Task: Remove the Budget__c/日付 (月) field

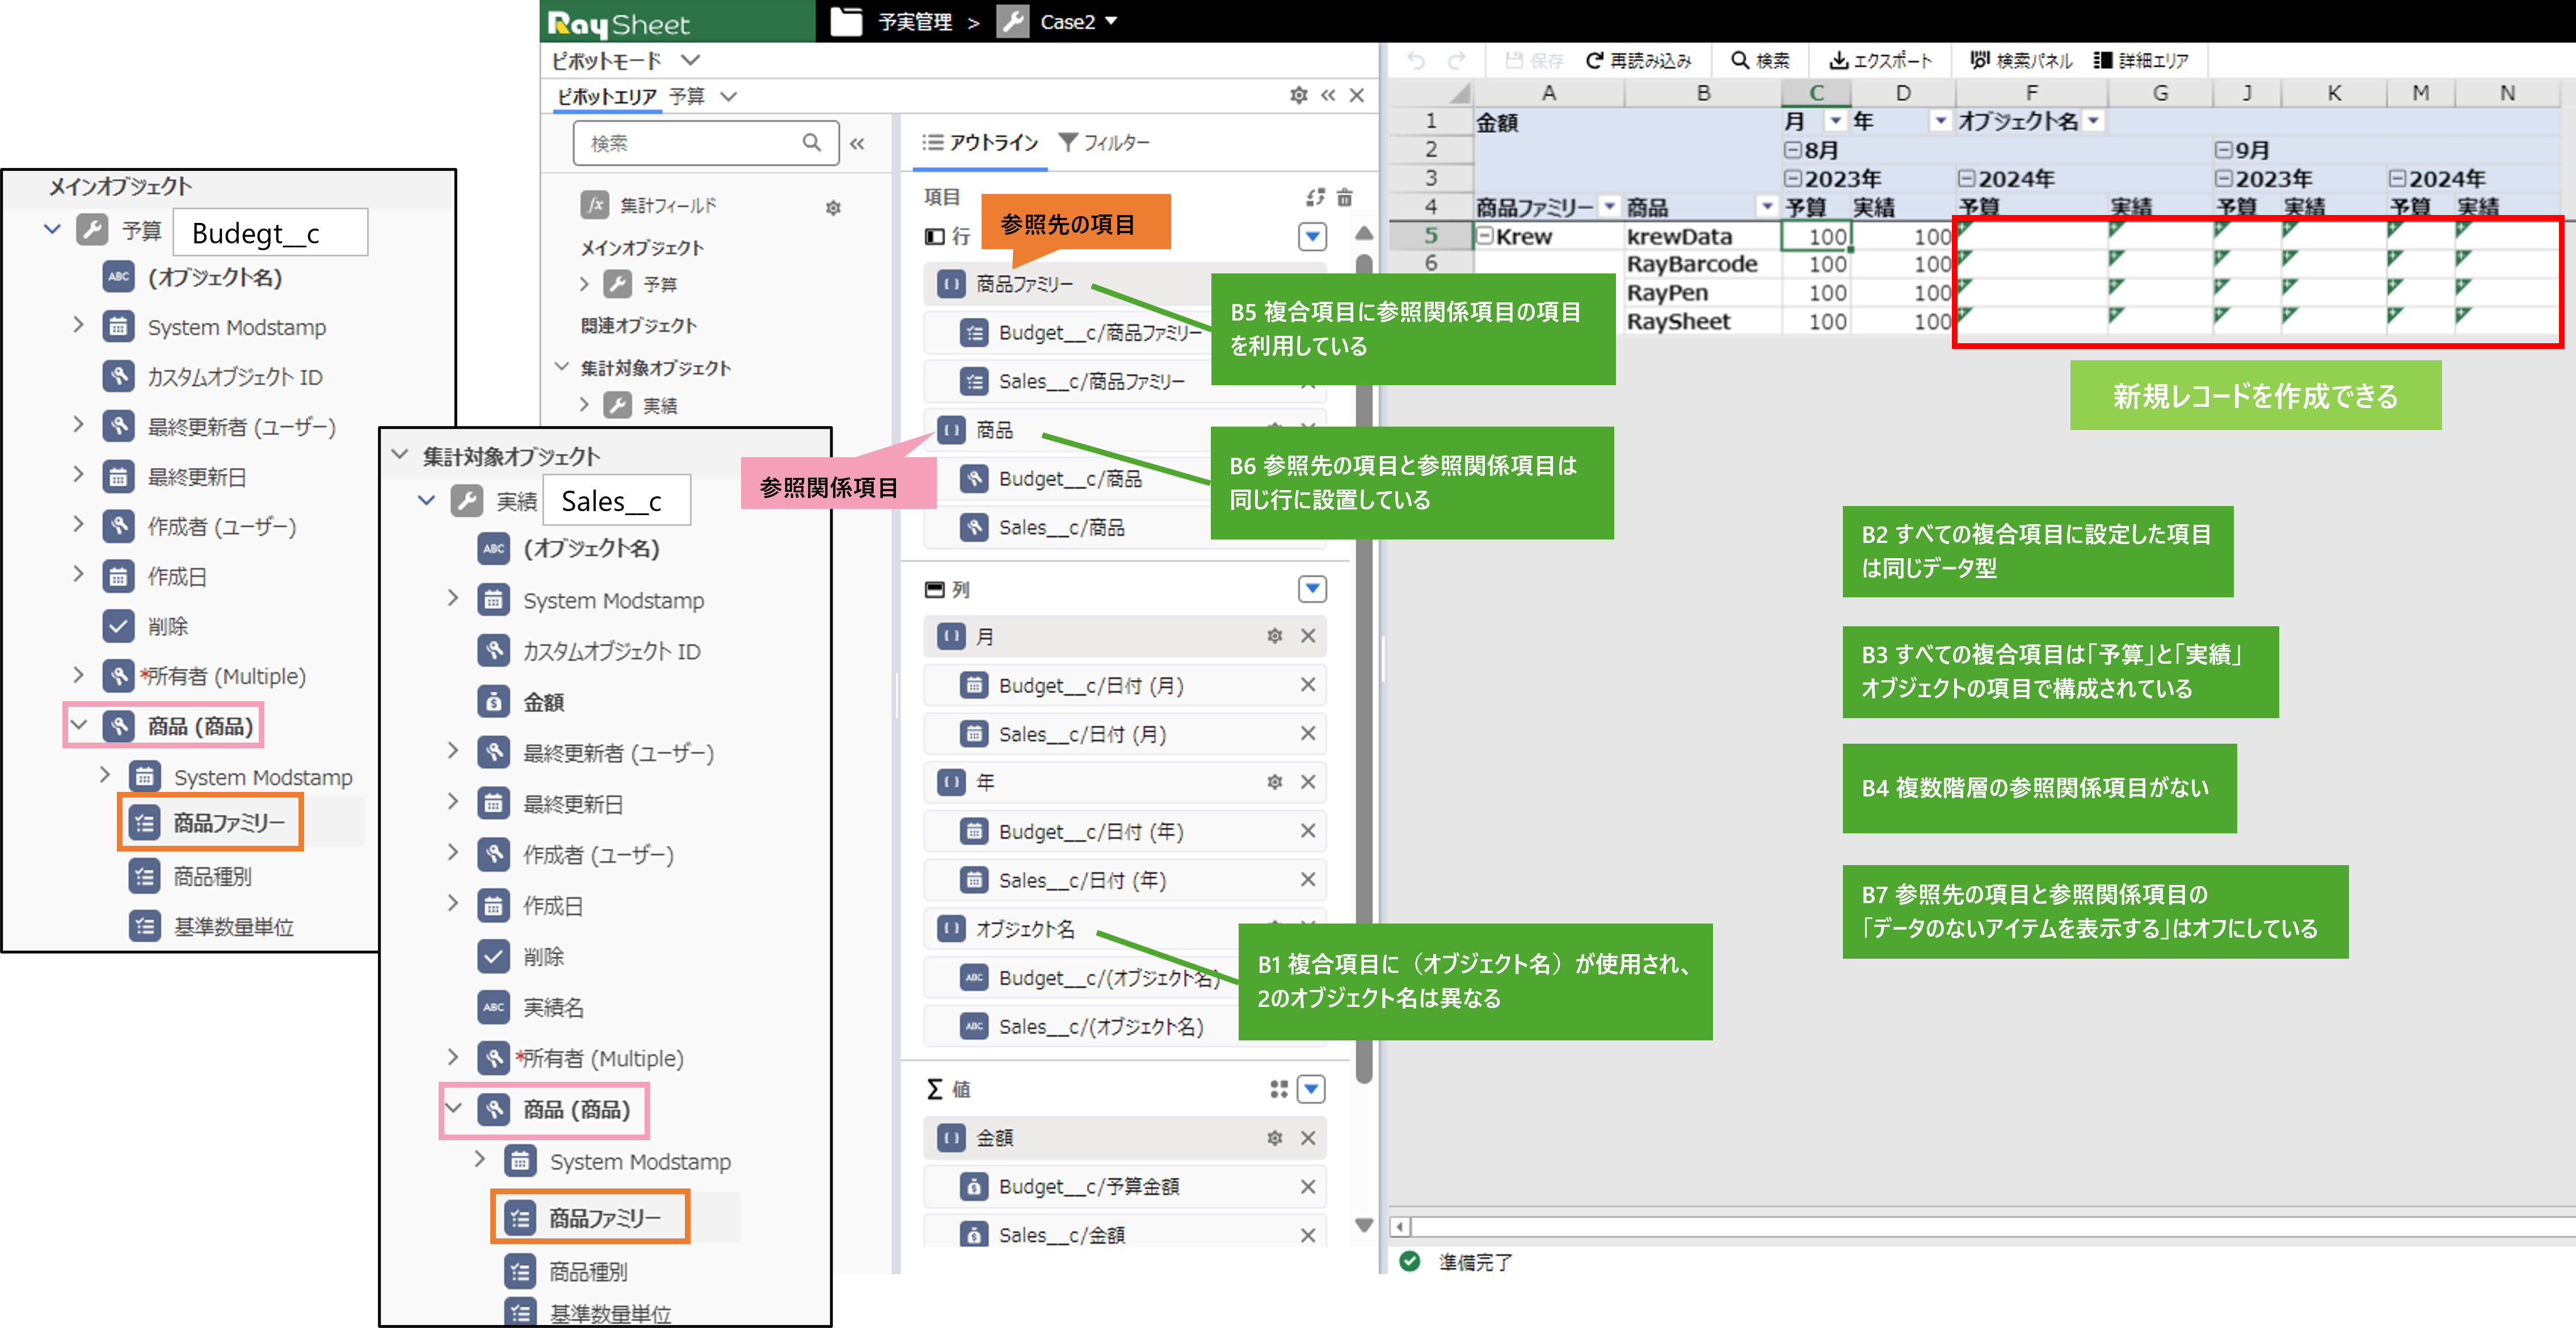Action: click(x=1307, y=685)
